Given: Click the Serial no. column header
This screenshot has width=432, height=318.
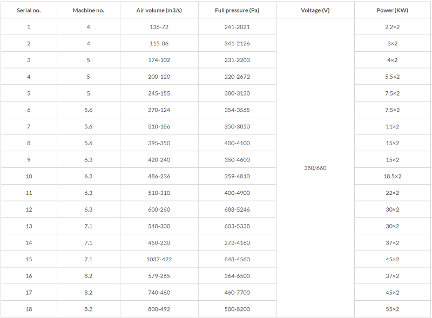Looking at the screenshot, I should click(29, 10).
